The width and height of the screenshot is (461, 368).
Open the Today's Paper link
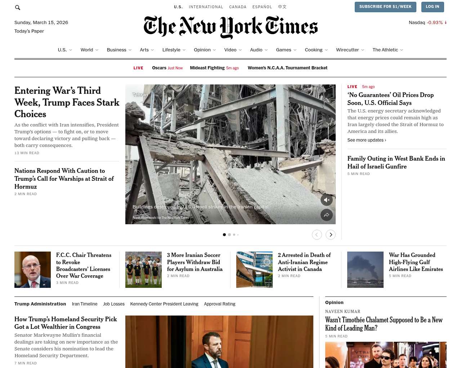[29, 31]
